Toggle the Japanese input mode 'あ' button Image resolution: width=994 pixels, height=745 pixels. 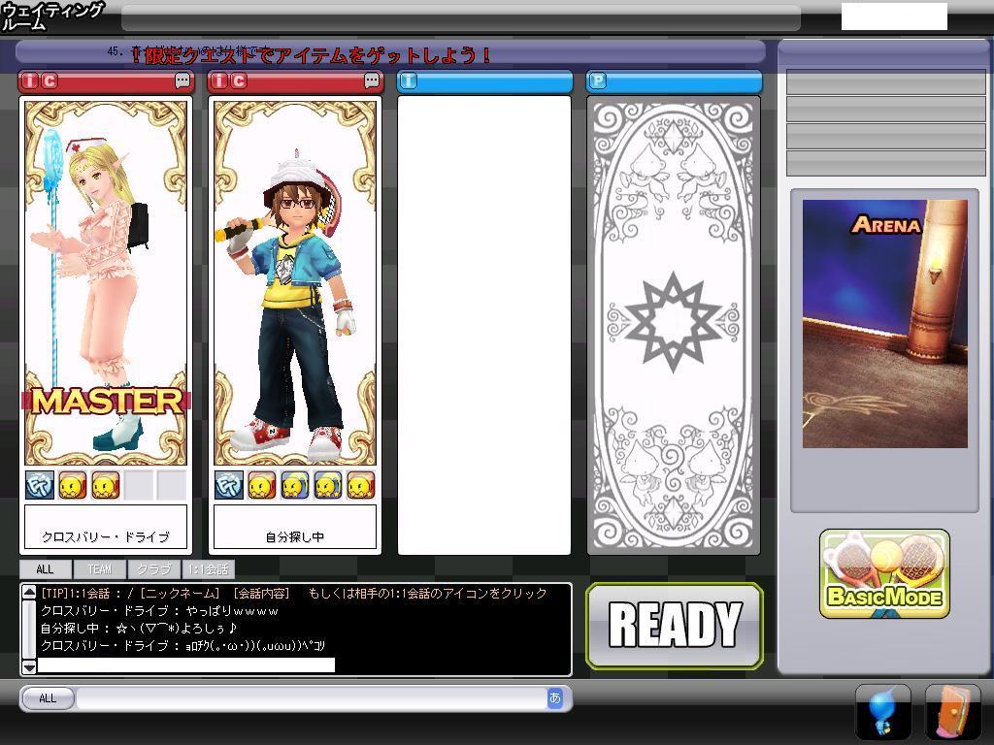[x=554, y=697]
